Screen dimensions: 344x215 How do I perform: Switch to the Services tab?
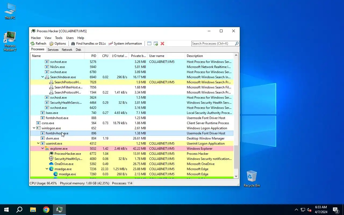point(53,50)
